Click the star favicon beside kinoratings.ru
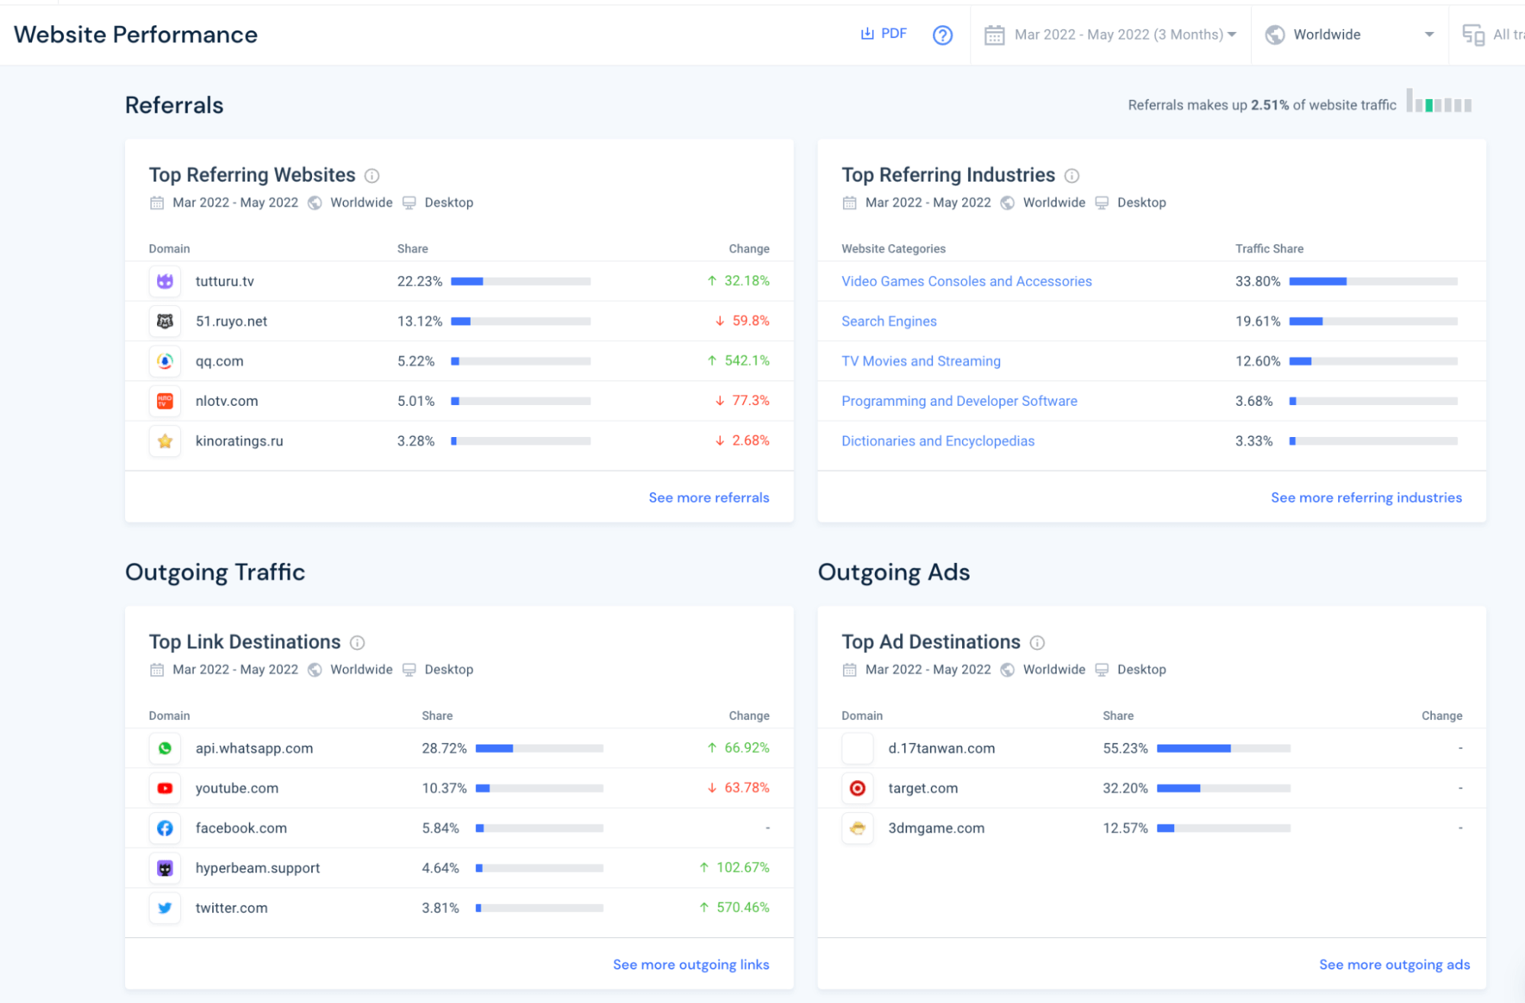This screenshot has width=1525, height=1003. (165, 441)
